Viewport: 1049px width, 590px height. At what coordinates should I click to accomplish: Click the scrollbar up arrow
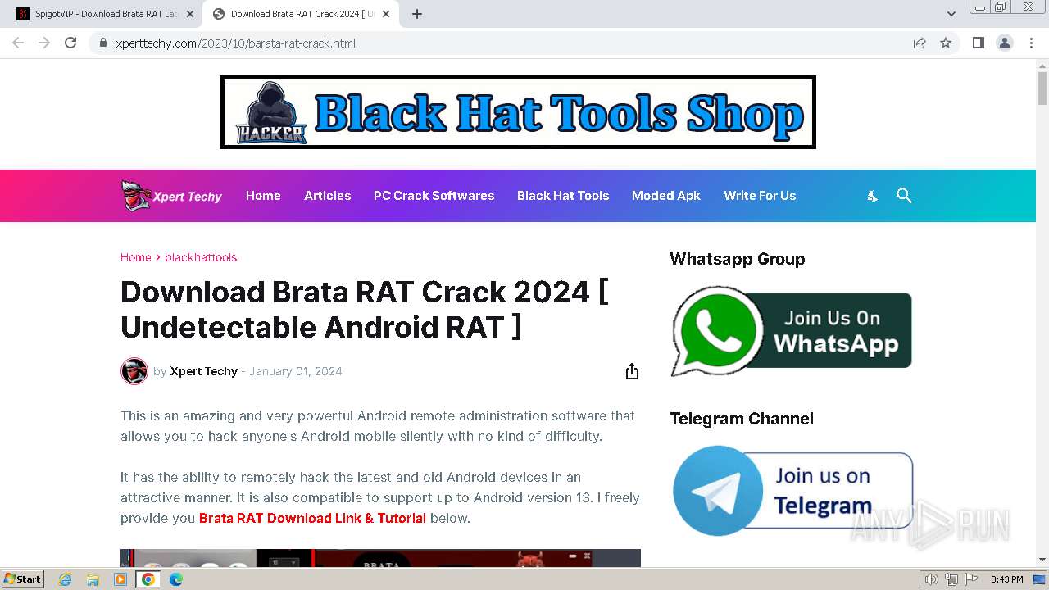1042,66
